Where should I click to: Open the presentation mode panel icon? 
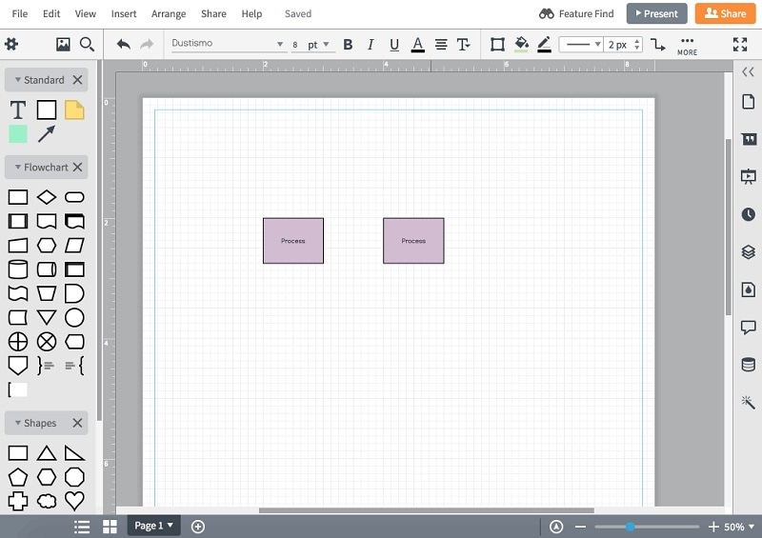point(748,176)
